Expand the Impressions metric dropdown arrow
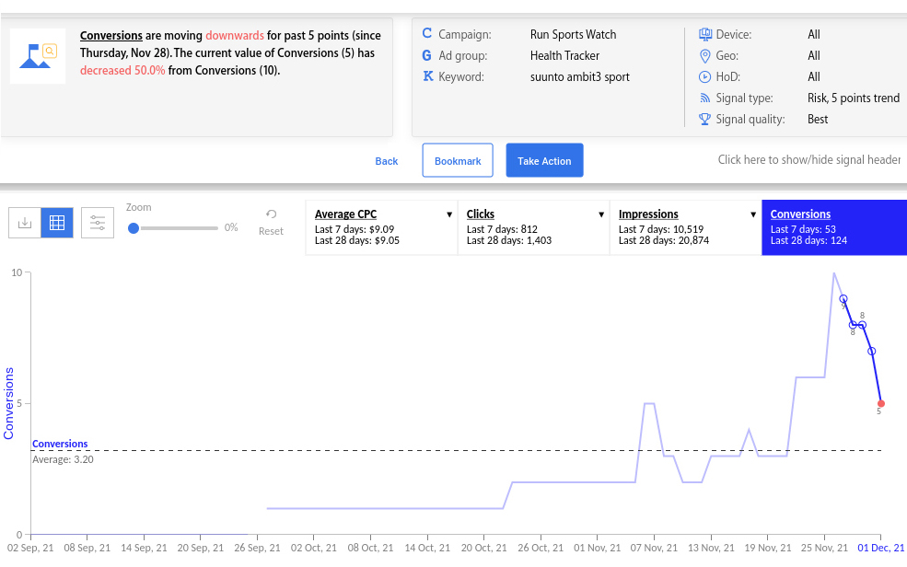 (753, 214)
